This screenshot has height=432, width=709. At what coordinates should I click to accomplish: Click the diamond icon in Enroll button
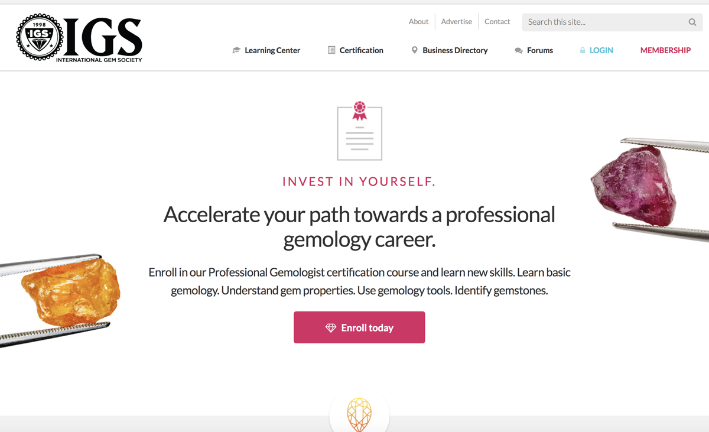[x=331, y=327]
